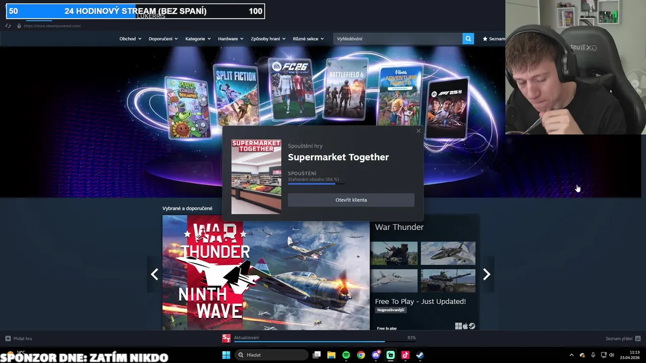Open the Battlefield 6 game card
646x363 pixels.
(346, 89)
